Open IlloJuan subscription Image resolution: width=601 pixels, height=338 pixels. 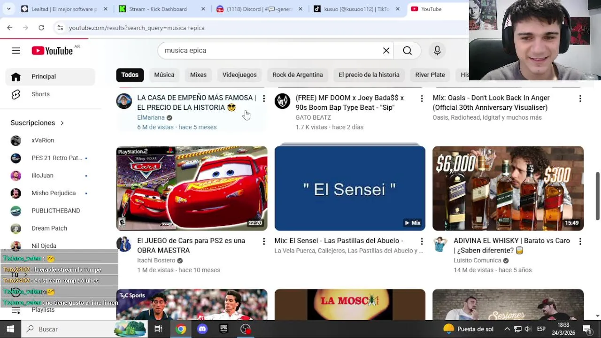tap(50, 176)
